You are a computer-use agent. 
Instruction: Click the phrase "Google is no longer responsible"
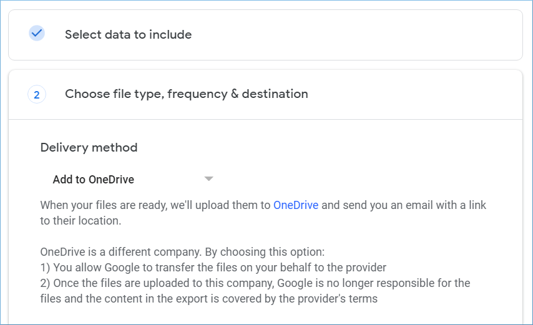[x=356, y=283]
